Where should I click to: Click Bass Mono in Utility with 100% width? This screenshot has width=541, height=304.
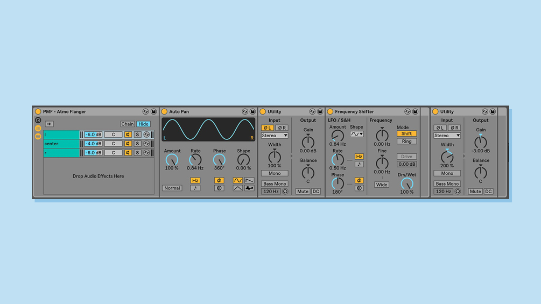click(x=275, y=183)
